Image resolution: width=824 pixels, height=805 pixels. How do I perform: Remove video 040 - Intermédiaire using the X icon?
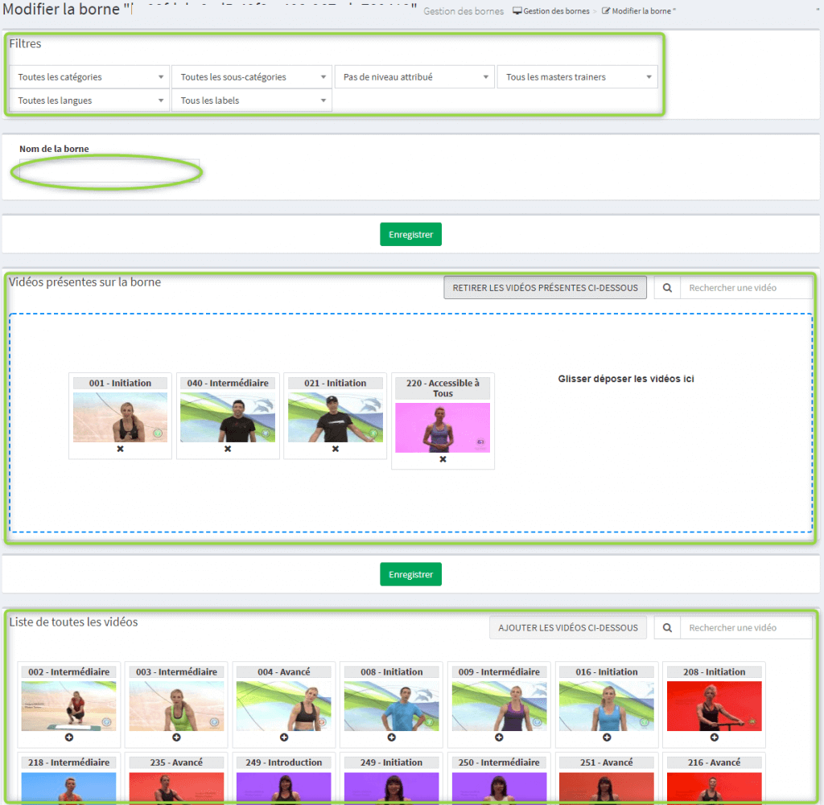[228, 449]
